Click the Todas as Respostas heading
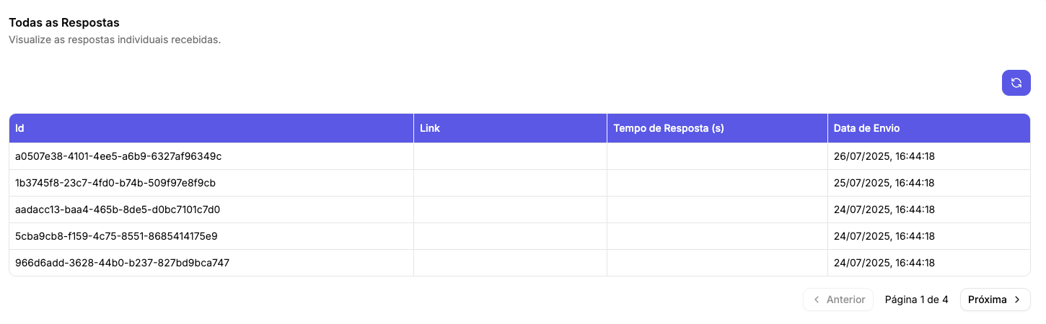 coord(64,23)
